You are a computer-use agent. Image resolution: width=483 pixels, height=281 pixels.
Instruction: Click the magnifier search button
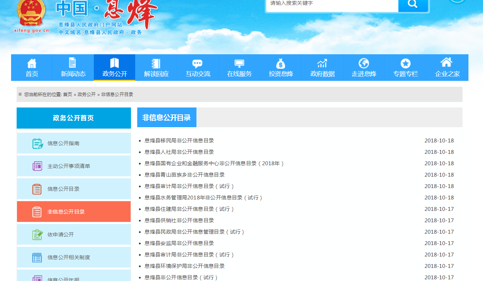click(413, 4)
